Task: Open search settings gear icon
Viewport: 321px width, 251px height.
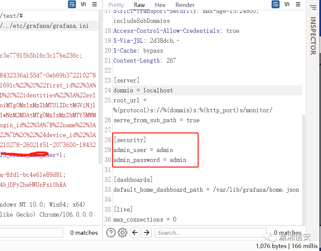Action: tap(122, 232)
